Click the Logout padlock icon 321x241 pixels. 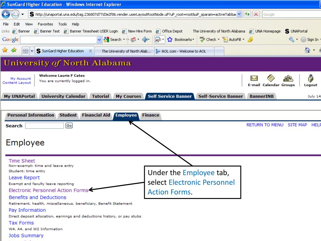point(311,78)
